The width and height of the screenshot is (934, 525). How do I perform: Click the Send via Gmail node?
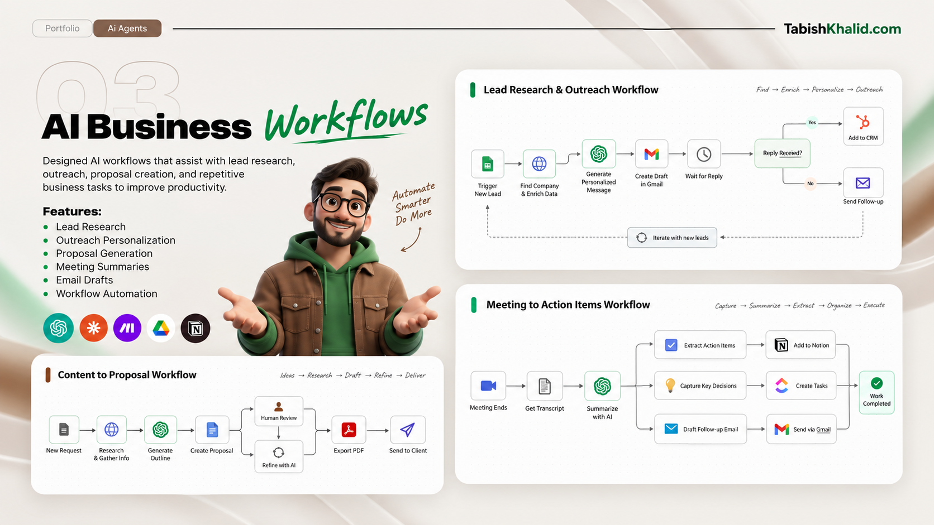pos(801,429)
